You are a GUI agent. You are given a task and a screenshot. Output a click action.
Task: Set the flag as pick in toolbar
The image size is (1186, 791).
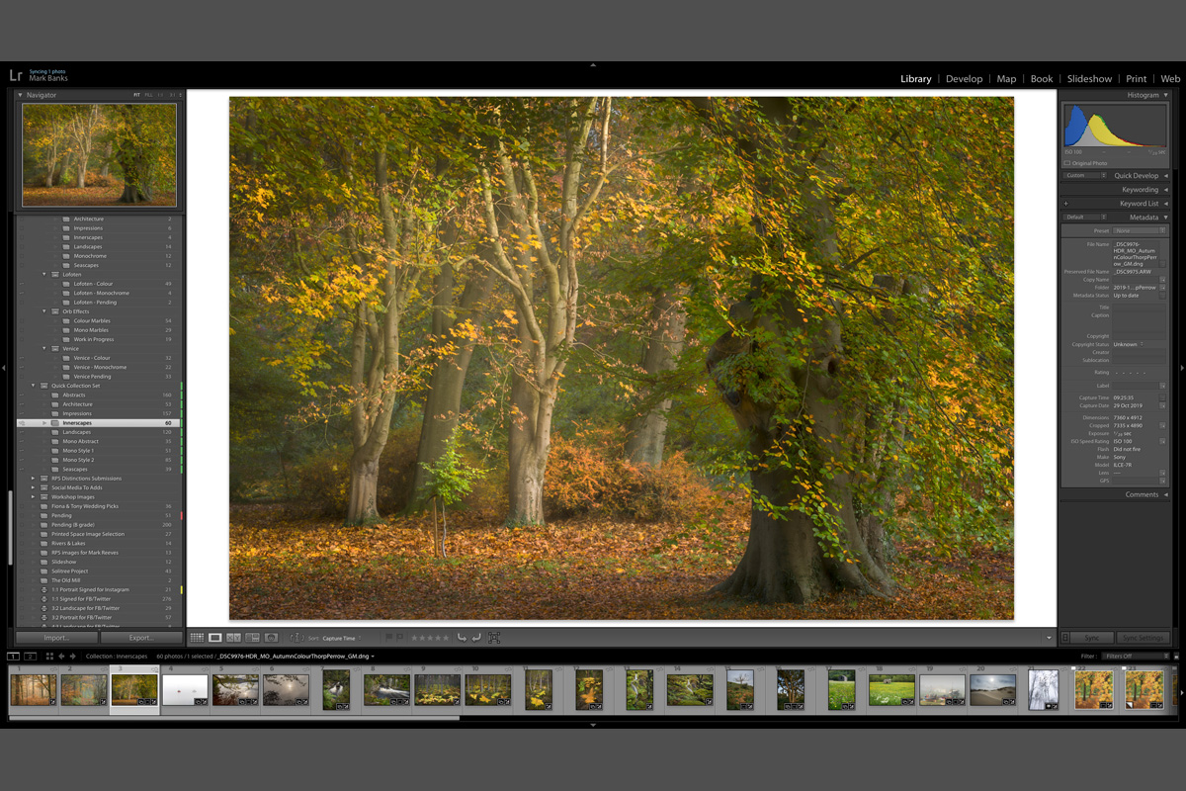coord(388,639)
